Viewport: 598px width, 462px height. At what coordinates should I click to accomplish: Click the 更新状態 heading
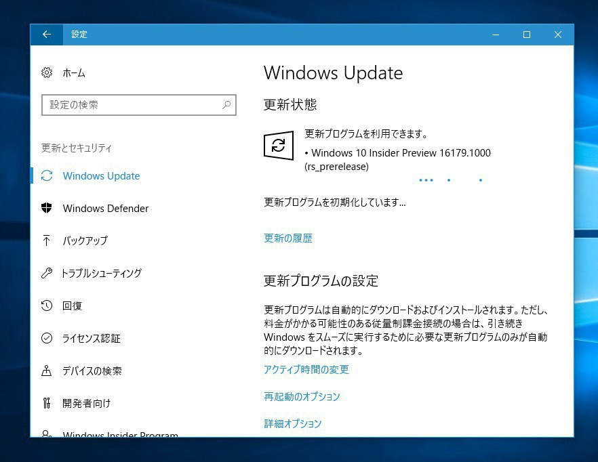pyautogui.click(x=290, y=104)
